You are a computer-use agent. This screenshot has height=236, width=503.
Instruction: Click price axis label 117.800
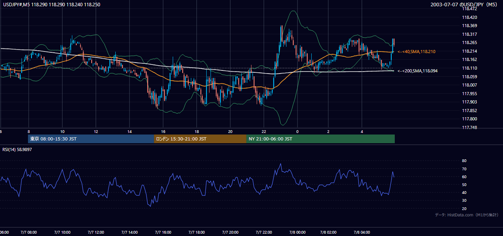pos(470,119)
